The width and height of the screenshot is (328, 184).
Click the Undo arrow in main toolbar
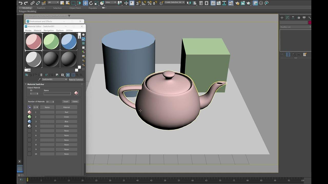pyautogui.click(x=20, y=3)
